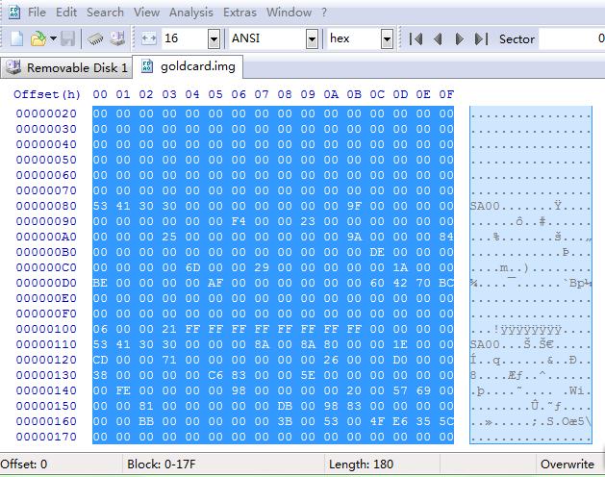This screenshot has width=605, height=477.
Task: Click the Open file folder icon
Action: [x=38, y=38]
